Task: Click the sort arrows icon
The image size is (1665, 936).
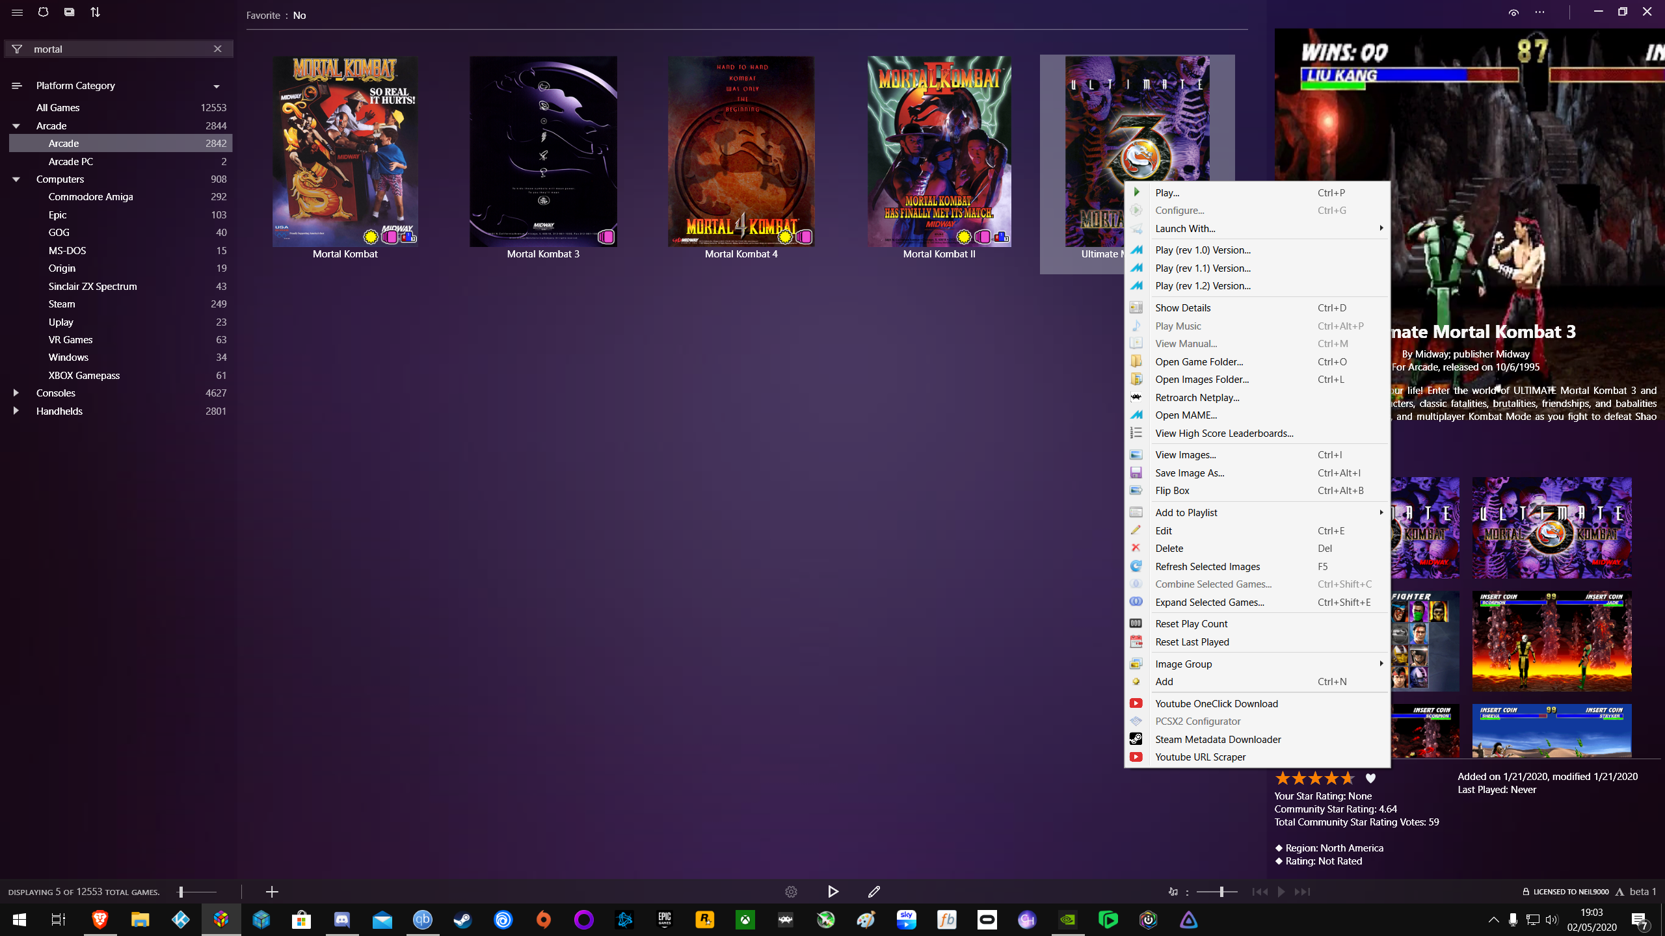Action: tap(95, 12)
